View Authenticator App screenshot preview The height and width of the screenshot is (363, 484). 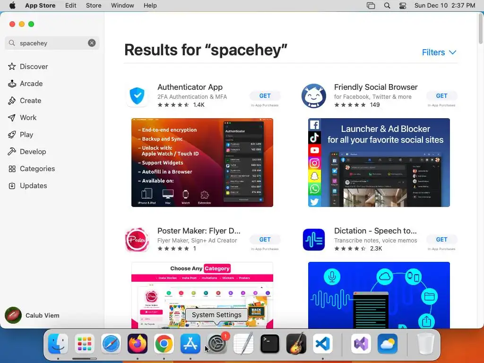tap(202, 163)
